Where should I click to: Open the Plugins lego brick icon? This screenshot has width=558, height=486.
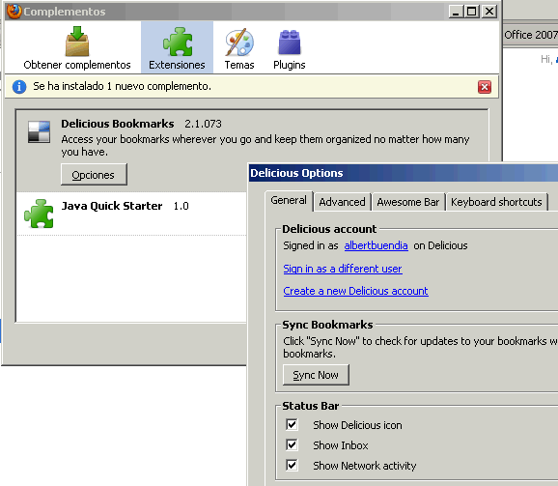click(x=290, y=43)
